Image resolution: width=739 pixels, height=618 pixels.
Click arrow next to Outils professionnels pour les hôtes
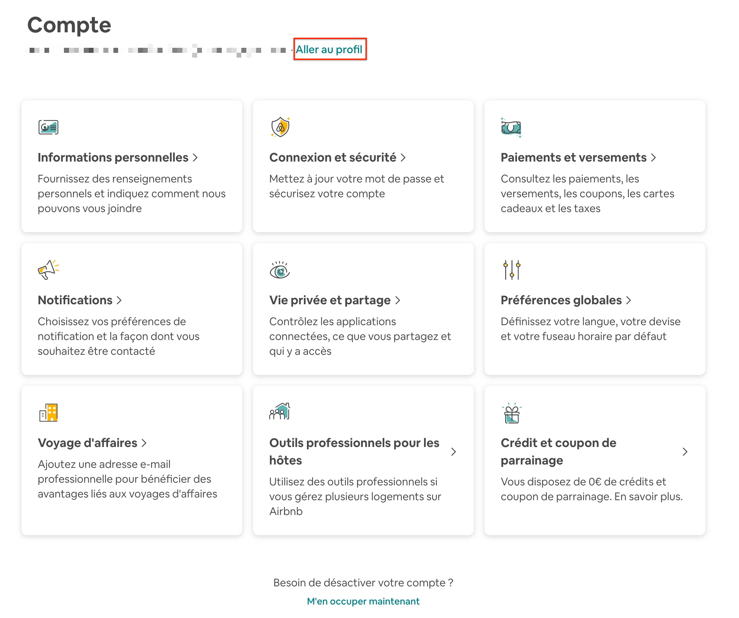tap(454, 452)
